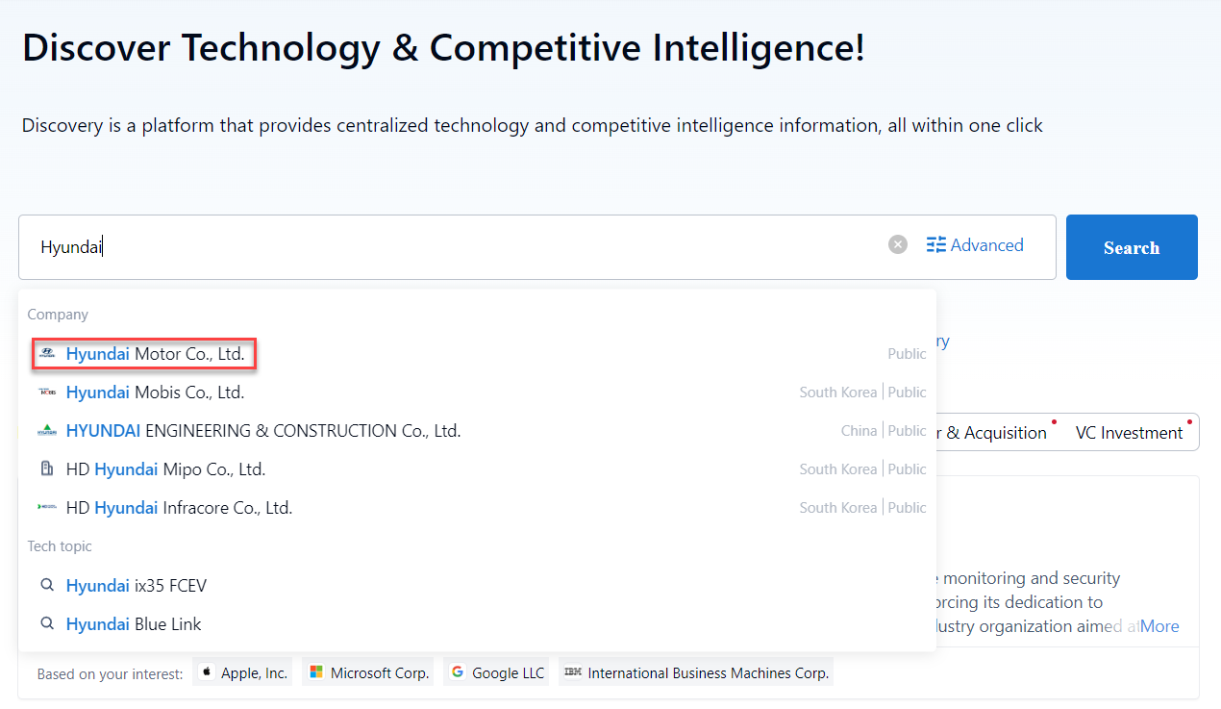Open Microsoft Corp. interest chip
The height and width of the screenshot is (709, 1221).
coord(370,673)
